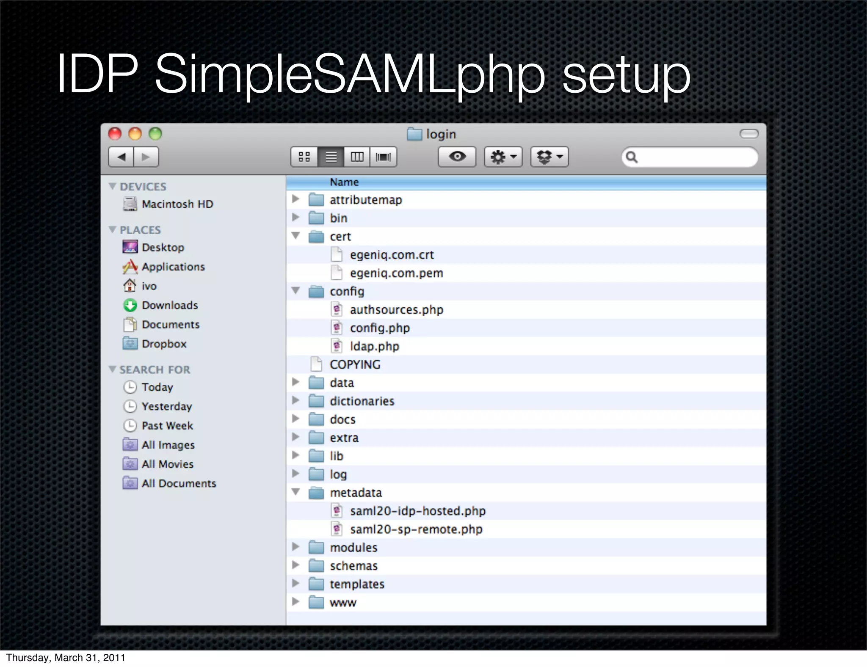Select the ldap.php file
Image resolution: width=867 pixels, height=667 pixels.
tap(526, 346)
